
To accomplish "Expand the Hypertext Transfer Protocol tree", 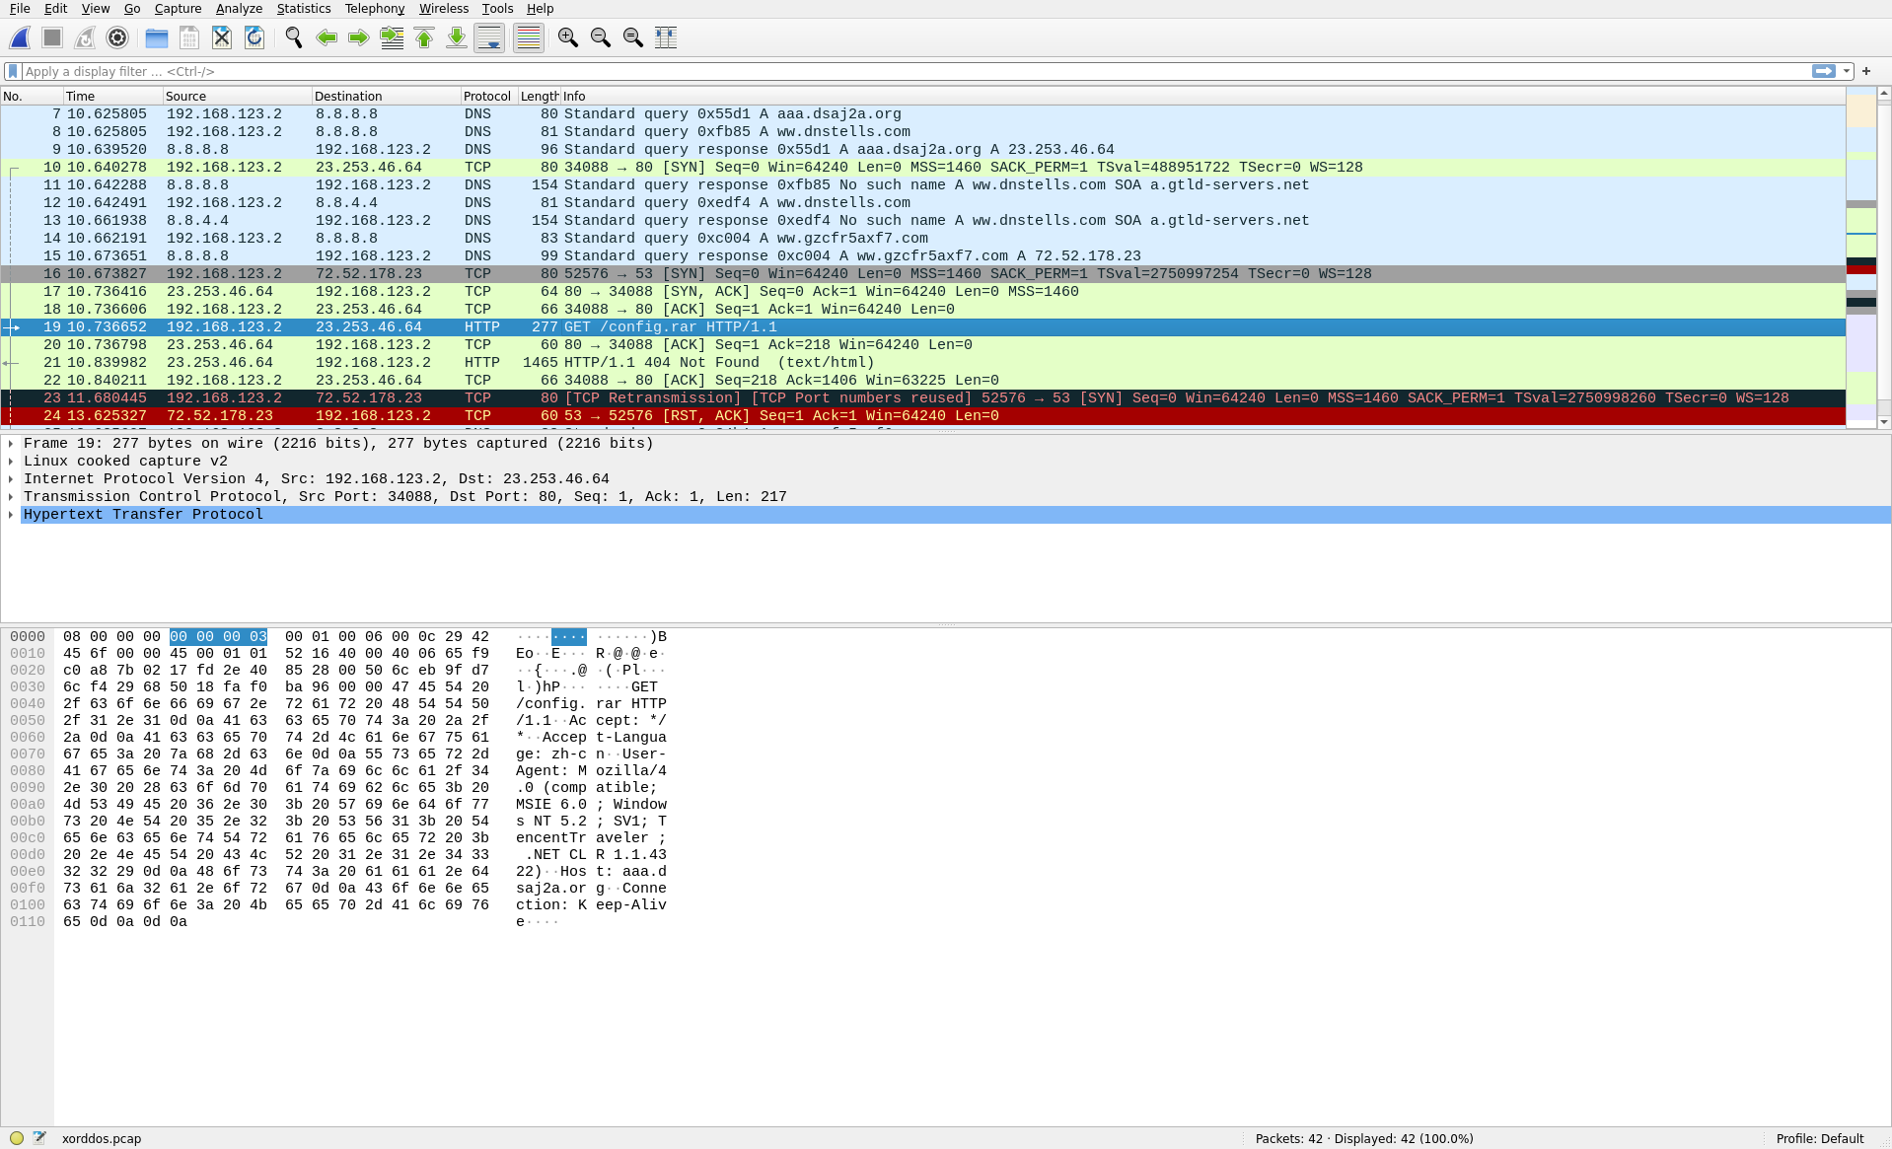I will click(11, 515).
